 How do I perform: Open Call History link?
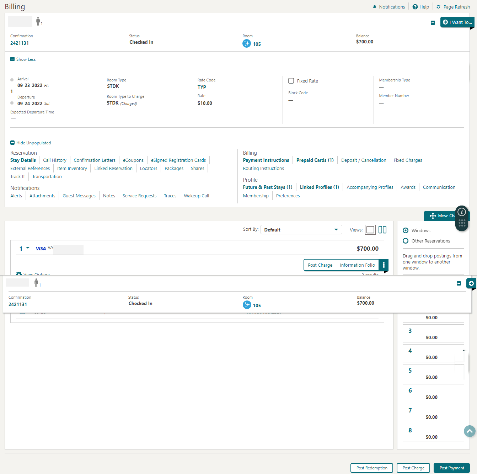55,160
